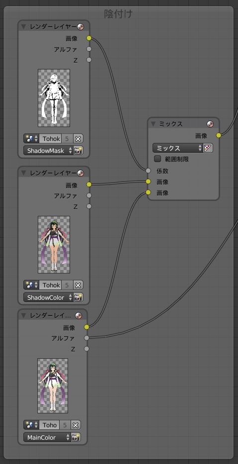238x464 pixels.
Task: Collapse the ShadowMask render layer node
Action: (x=24, y=27)
